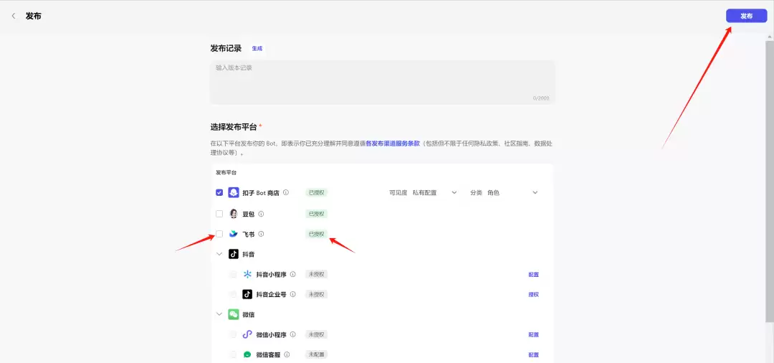Click 已授权 tag on 扣子 Bot 商店 row

tap(317, 192)
